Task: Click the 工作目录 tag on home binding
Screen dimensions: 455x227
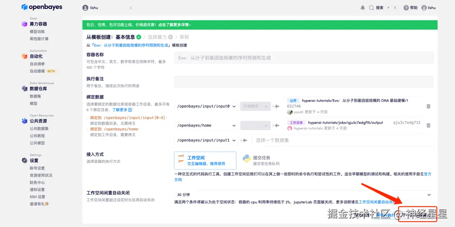Action: click(x=296, y=122)
